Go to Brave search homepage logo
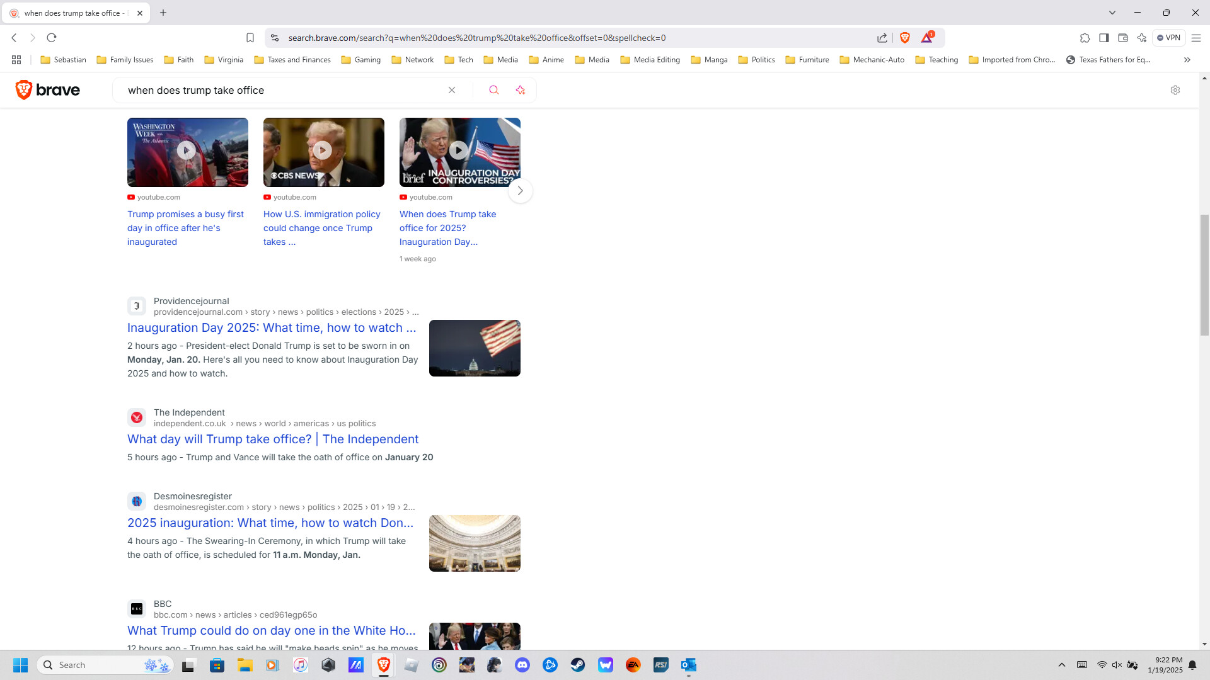 click(x=48, y=90)
